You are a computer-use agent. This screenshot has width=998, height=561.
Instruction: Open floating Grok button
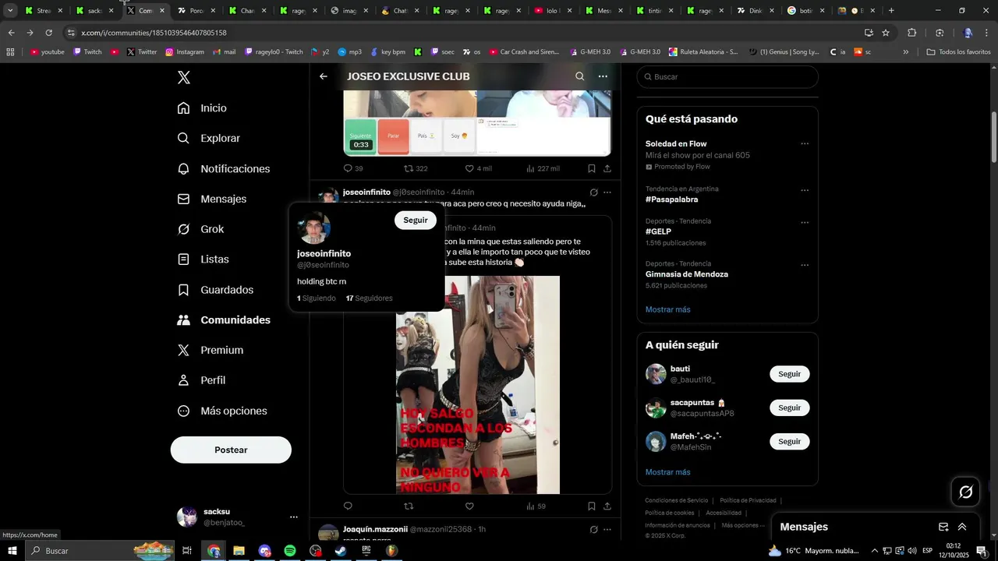(x=966, y=492)
